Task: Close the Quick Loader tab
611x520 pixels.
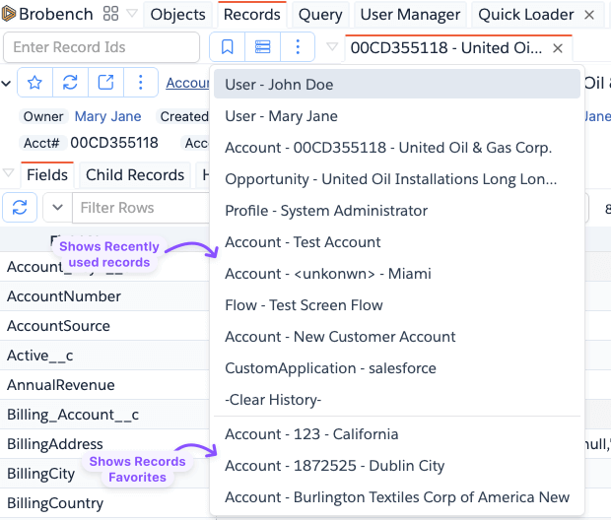Action: pos(589,15)
